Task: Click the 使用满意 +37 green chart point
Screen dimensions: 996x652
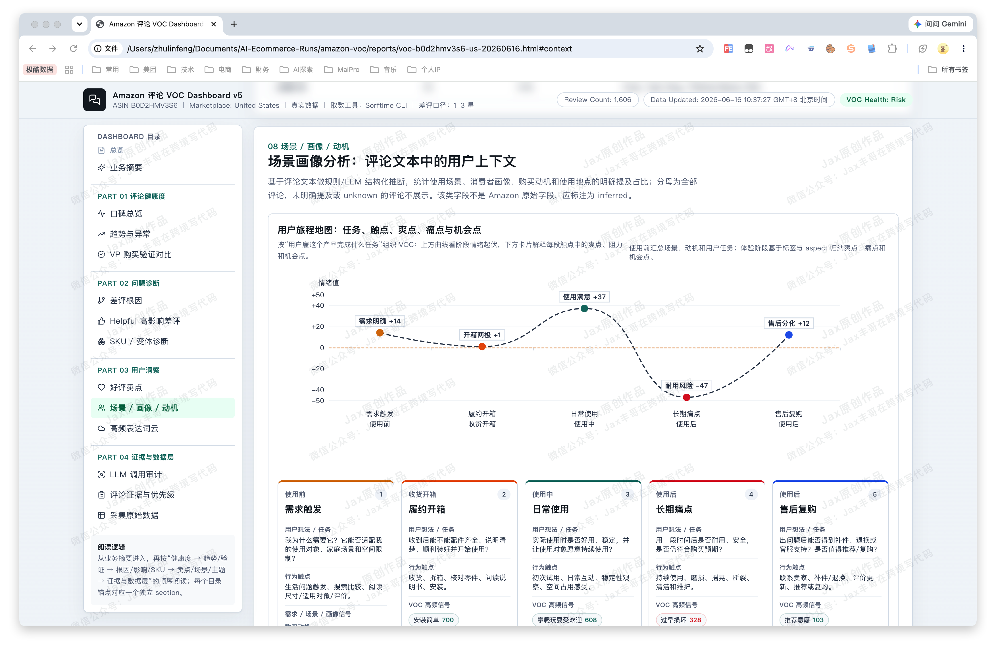Action: click(x=584, y=309)
